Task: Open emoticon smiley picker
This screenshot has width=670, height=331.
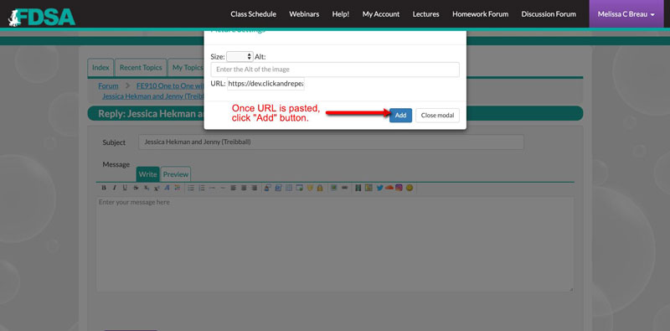Action: pyautogui.click(x=410, y=188)
